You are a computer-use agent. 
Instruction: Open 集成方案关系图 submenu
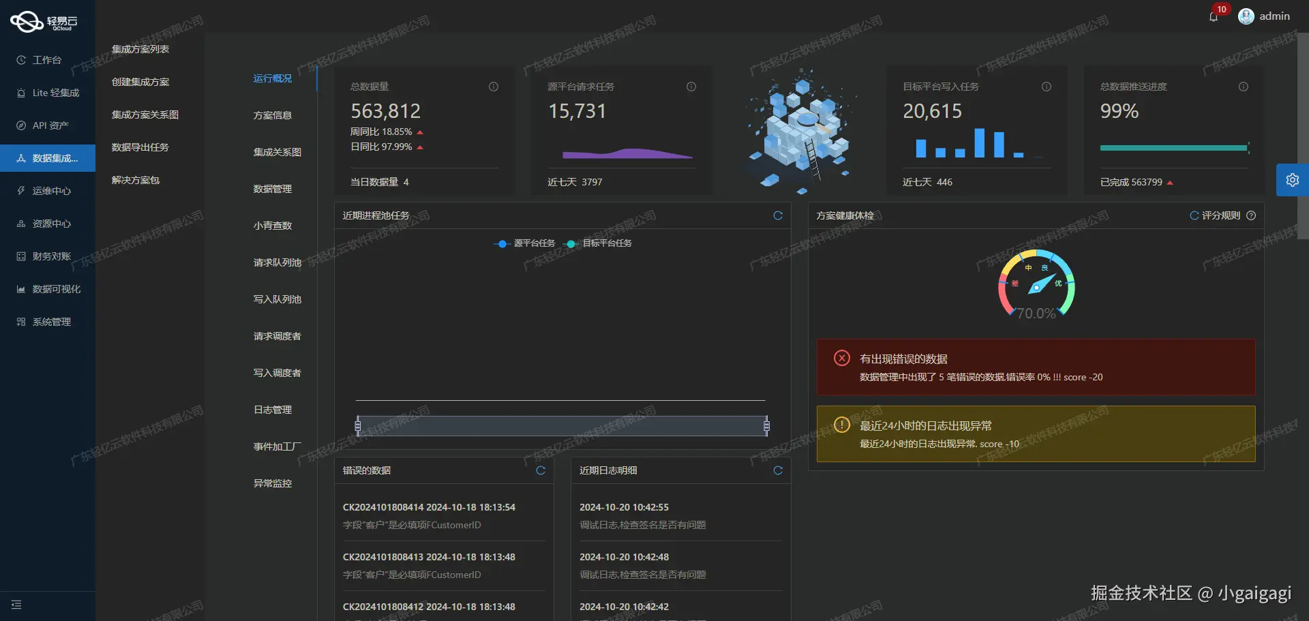(145, 115)
